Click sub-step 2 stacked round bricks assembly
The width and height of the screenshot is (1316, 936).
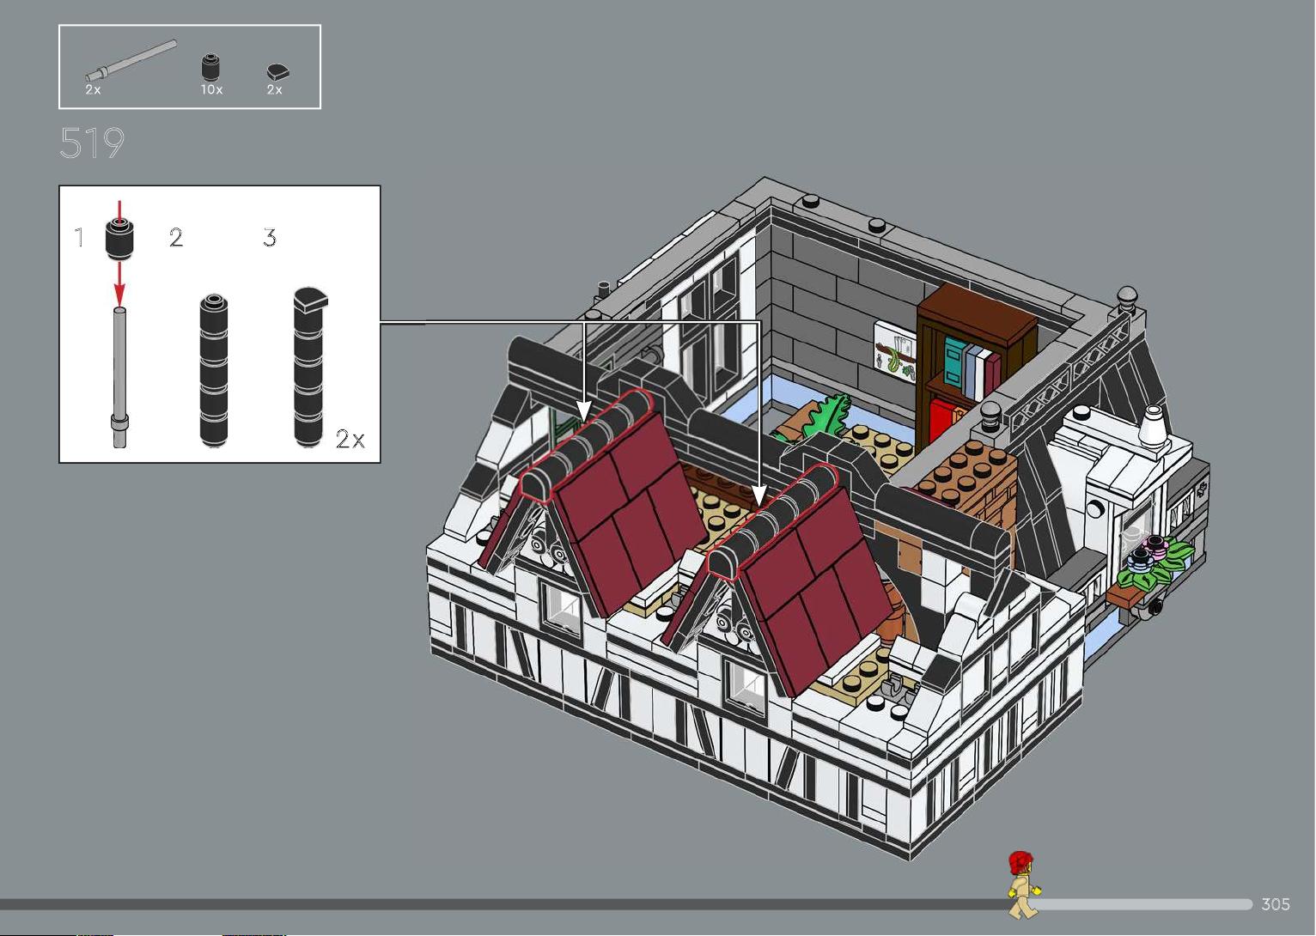[214, 371]
